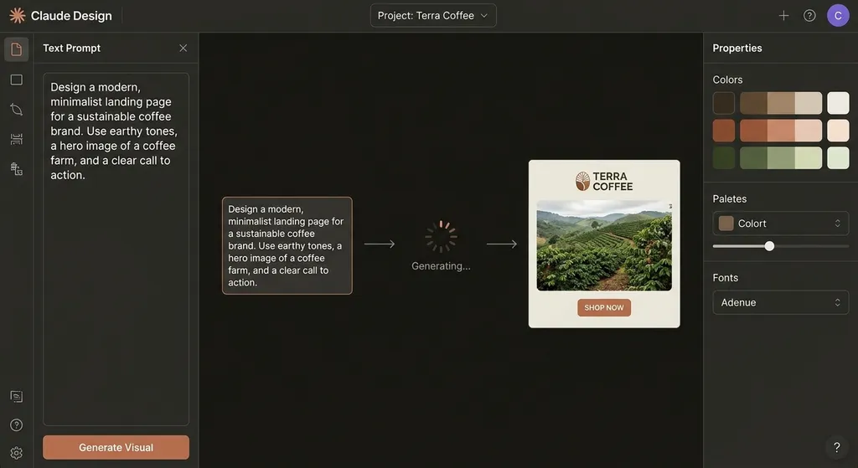Click the SHOP NOW button in preview
Screen dimensions: 858x468
tap(604, 307)
